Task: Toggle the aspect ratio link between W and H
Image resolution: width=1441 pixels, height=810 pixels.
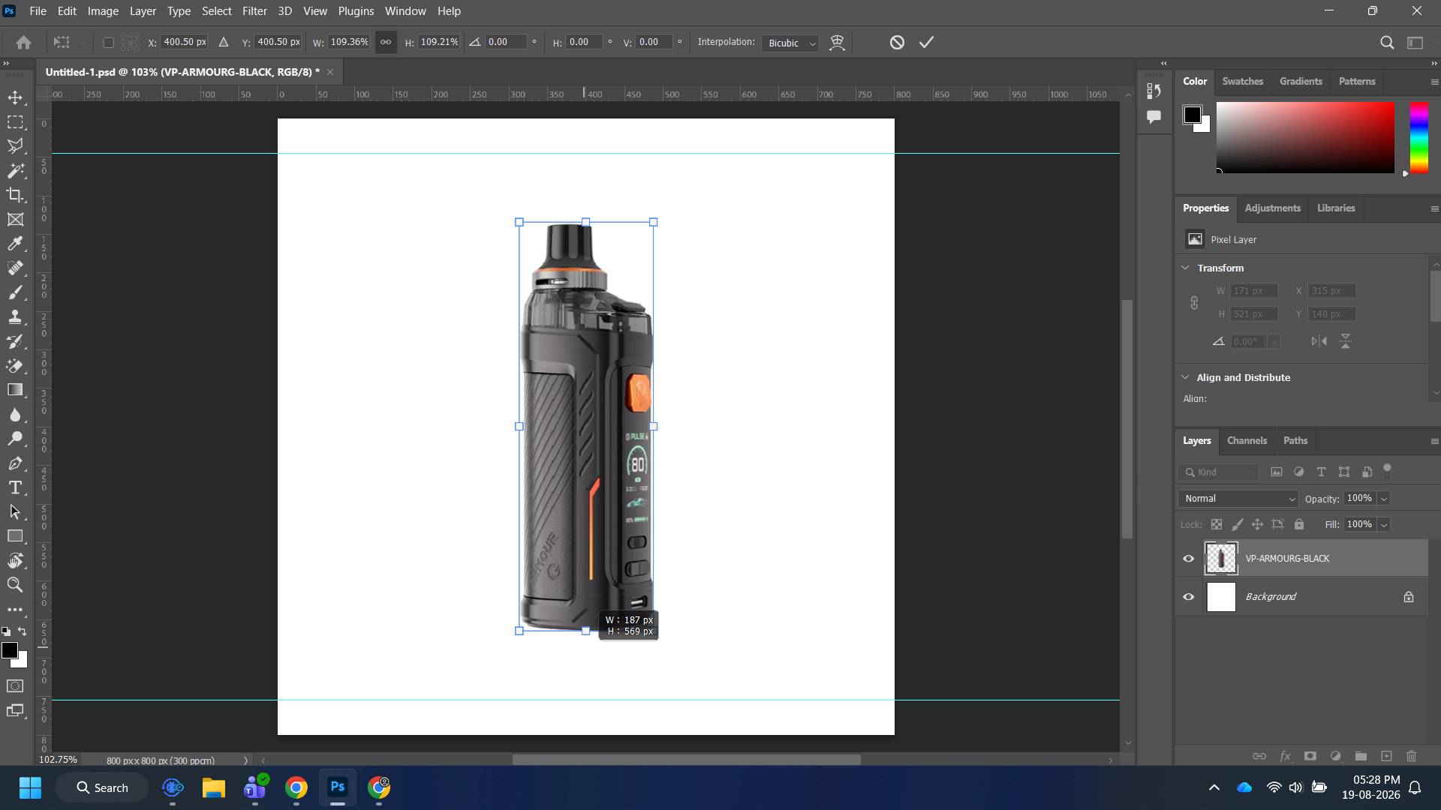Action: [x=385, y=42]
